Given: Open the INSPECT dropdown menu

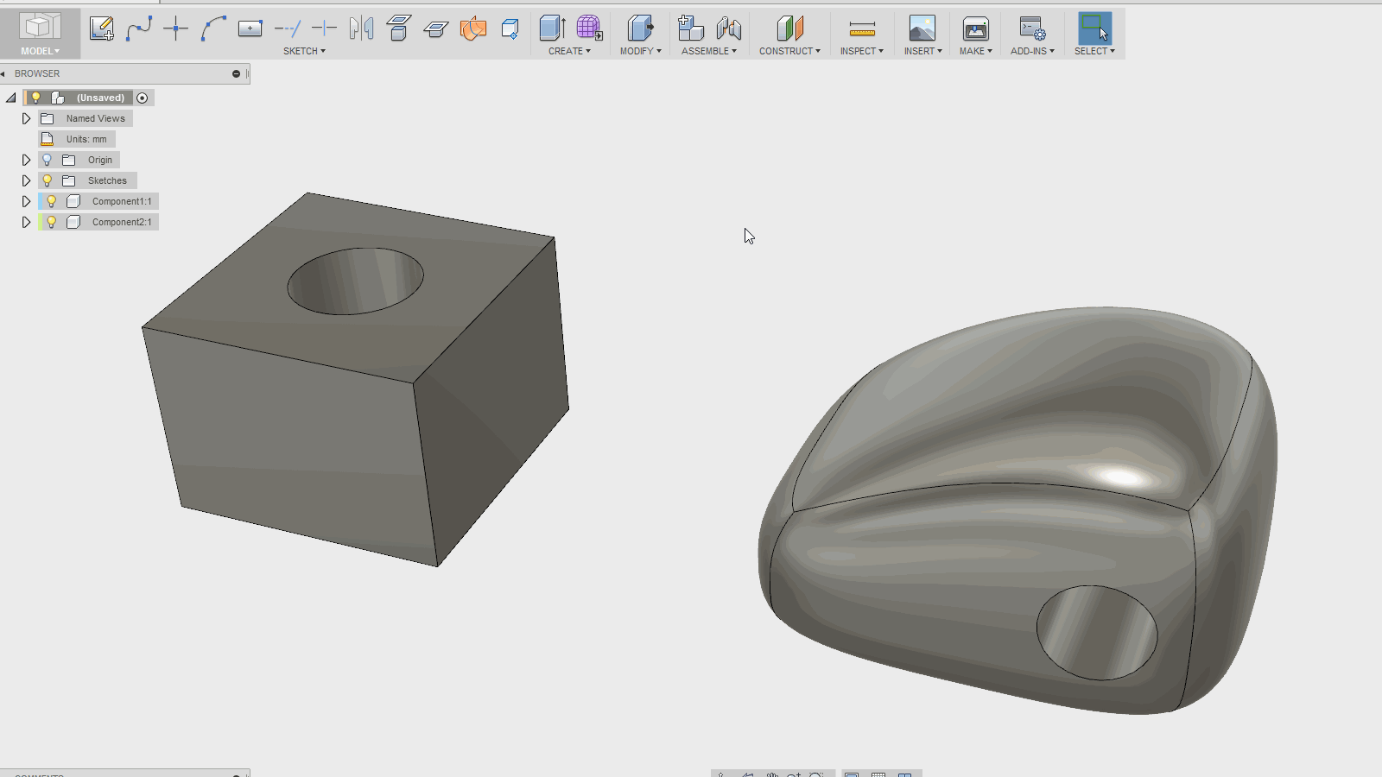Looking at the screenshot, I should point(861,51).
